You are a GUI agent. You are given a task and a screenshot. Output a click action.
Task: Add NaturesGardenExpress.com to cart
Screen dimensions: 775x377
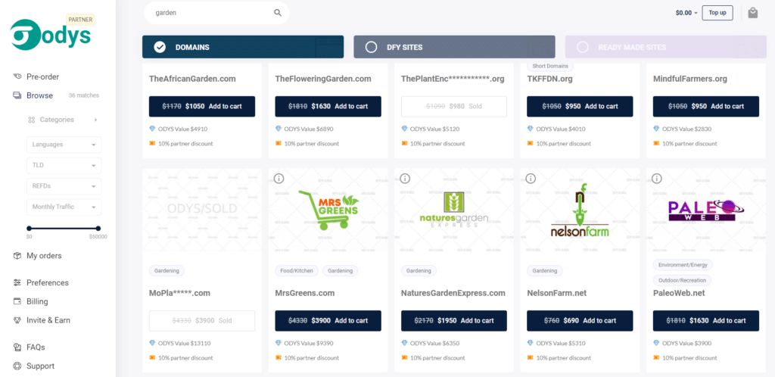click(454, 321)
